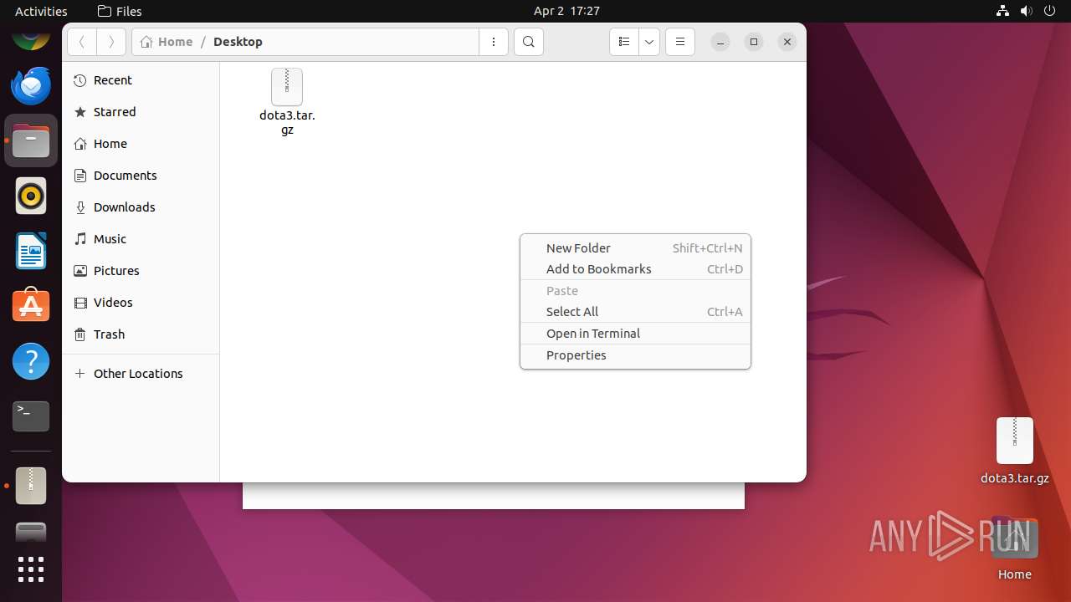The width and height of the screenshot is (1071, 602).
Task: Launch Thunderbird from the dock
Action: pyautogui.click(x=31, y=86)
